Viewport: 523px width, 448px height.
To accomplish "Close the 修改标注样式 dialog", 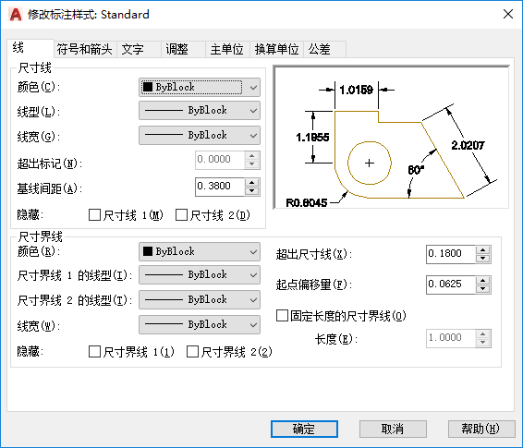I will tap(508, 14).
